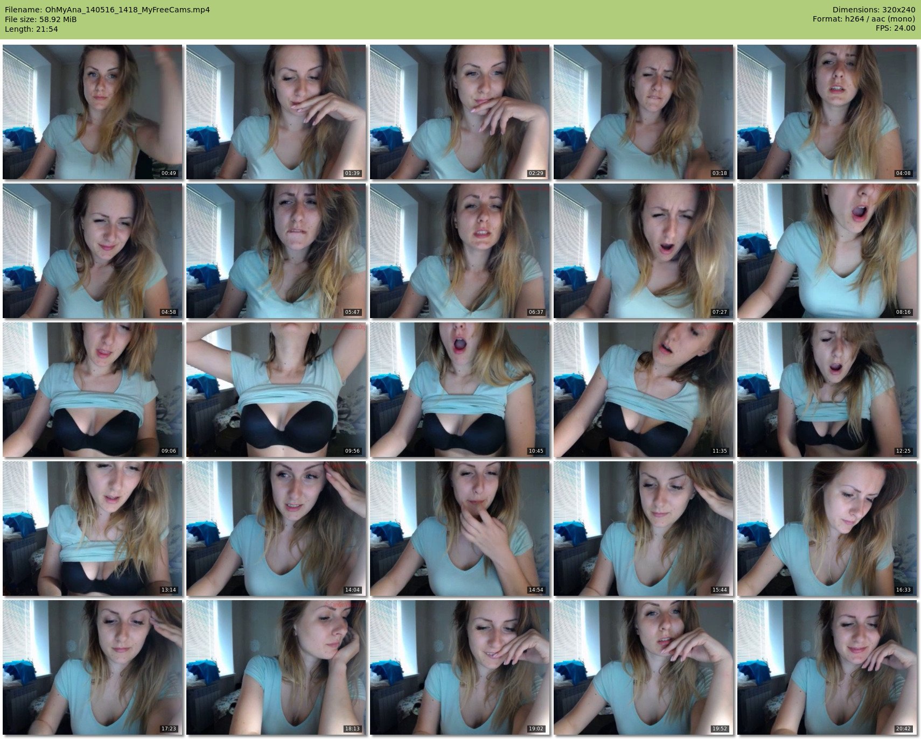Select the frame at 13:14
The width and height of the screenshot is (921, 739).
coord(92,529)
